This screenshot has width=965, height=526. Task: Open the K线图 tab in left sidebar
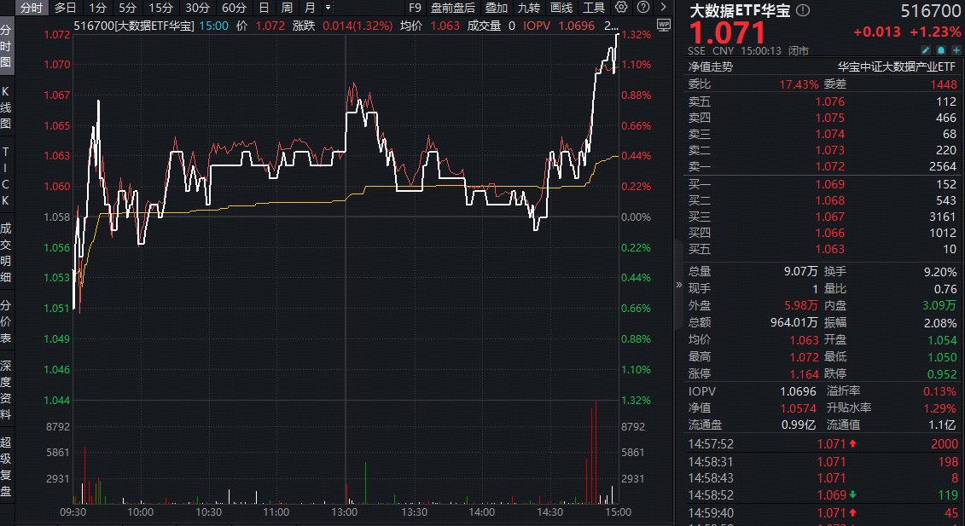(x=7, y=107)
